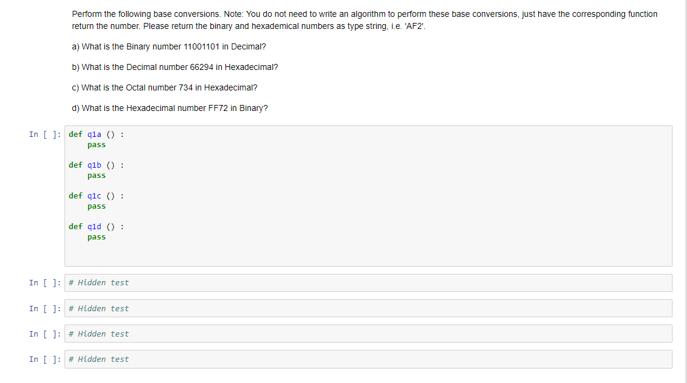Click the second # Hidden test cell
Image resolution: width=687 pixels, height=383 pixels.
[241, 308]
